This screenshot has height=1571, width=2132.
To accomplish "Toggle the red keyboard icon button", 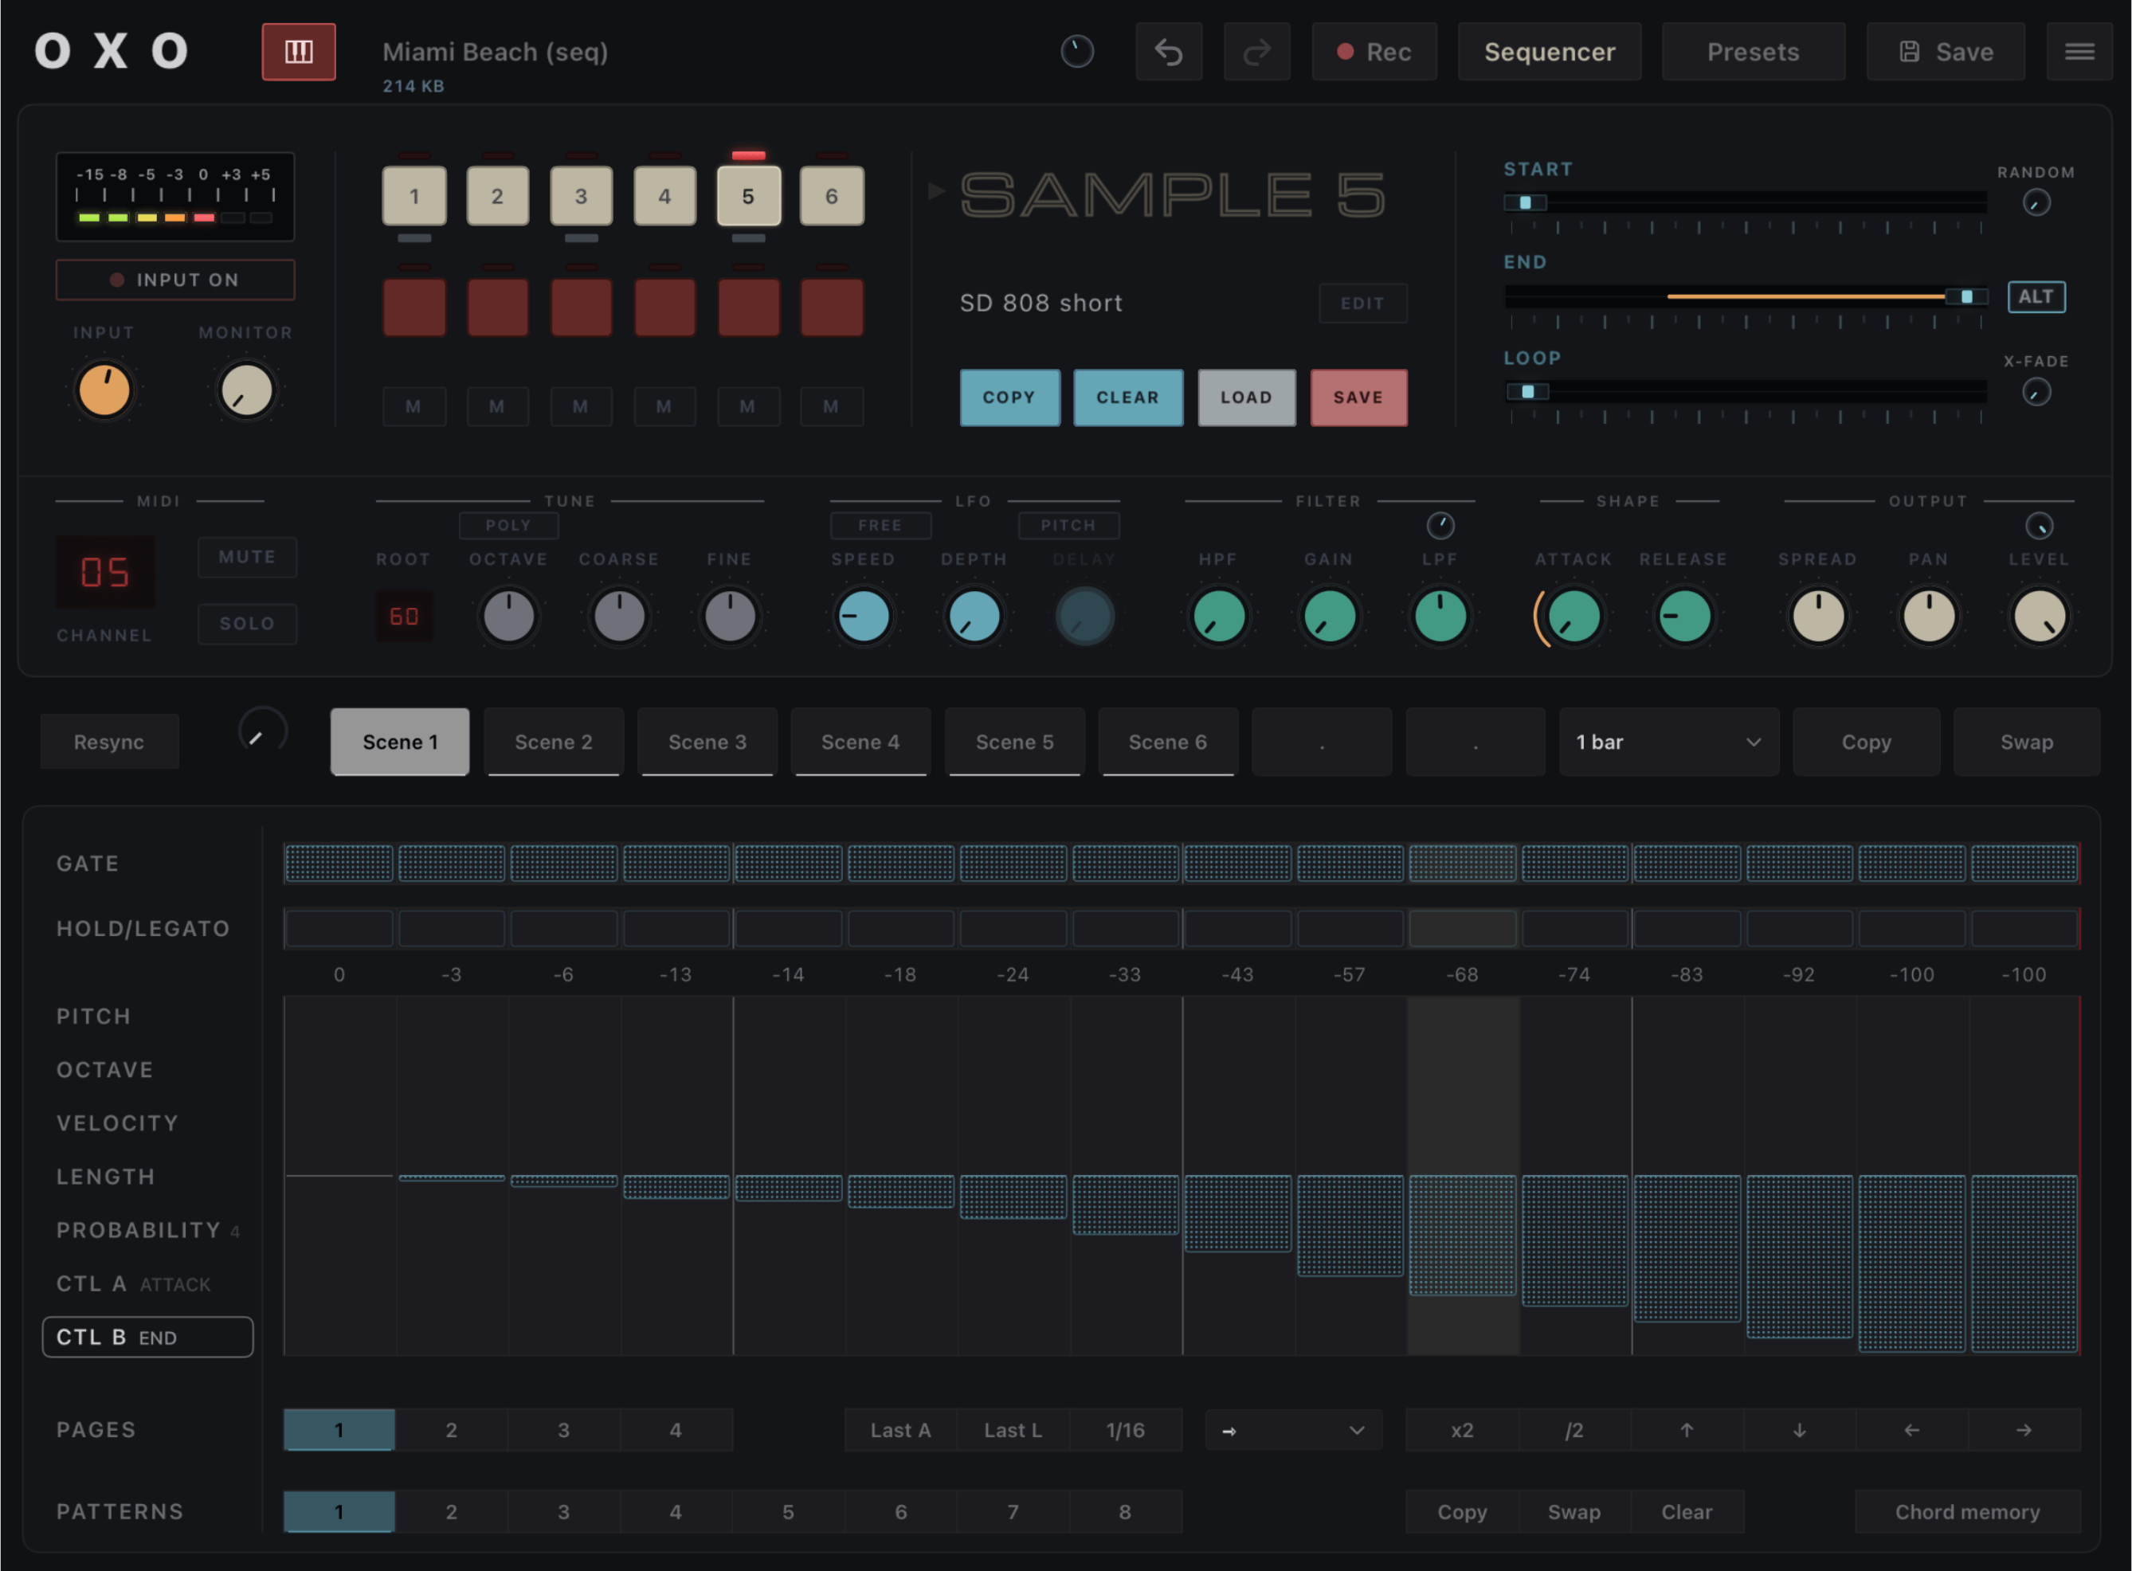I will click(x=299, y=51).
